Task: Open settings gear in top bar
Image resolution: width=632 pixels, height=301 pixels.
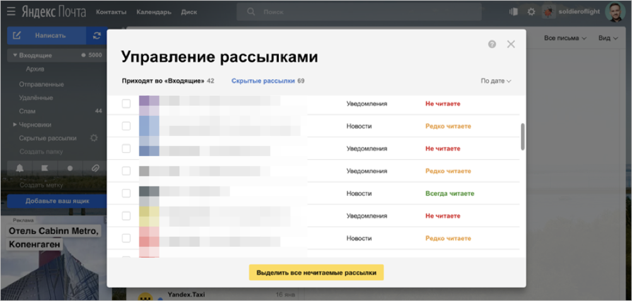Action: click(531, 12)
